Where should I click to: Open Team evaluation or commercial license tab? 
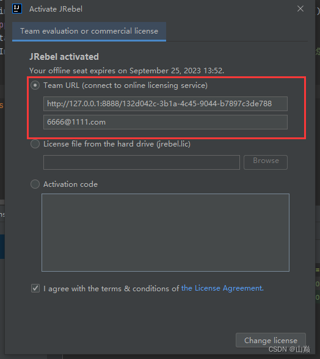tap(89, 31)
